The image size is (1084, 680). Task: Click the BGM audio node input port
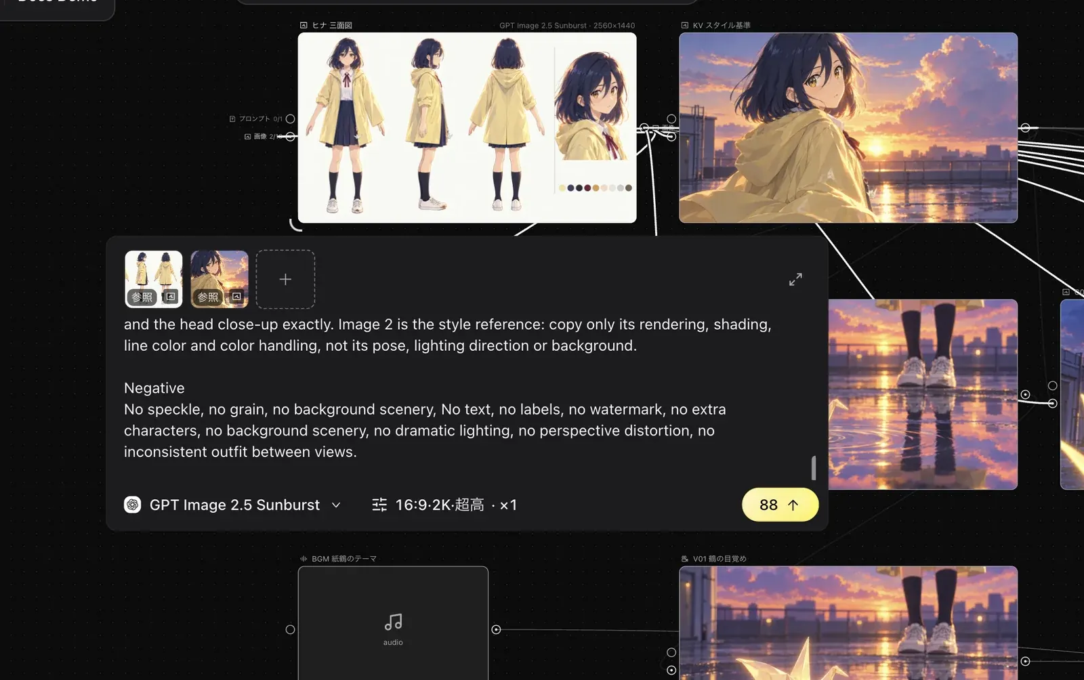click(290, 629)
